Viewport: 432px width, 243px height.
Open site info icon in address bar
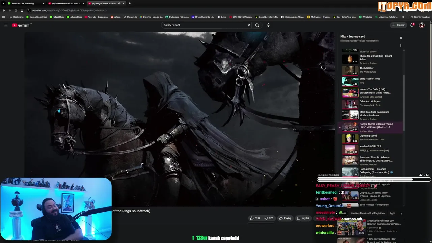(x=29, y=10)
